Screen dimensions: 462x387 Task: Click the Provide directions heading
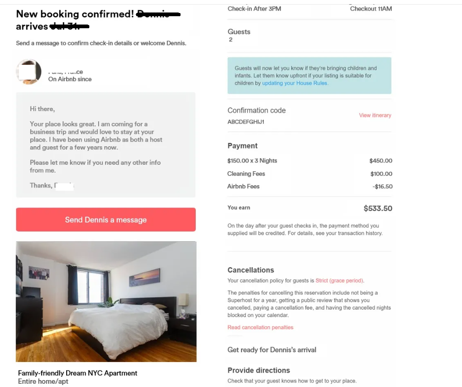coord(259,370)
